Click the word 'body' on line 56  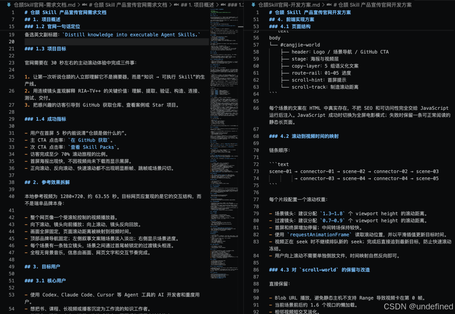click(275, 38)
